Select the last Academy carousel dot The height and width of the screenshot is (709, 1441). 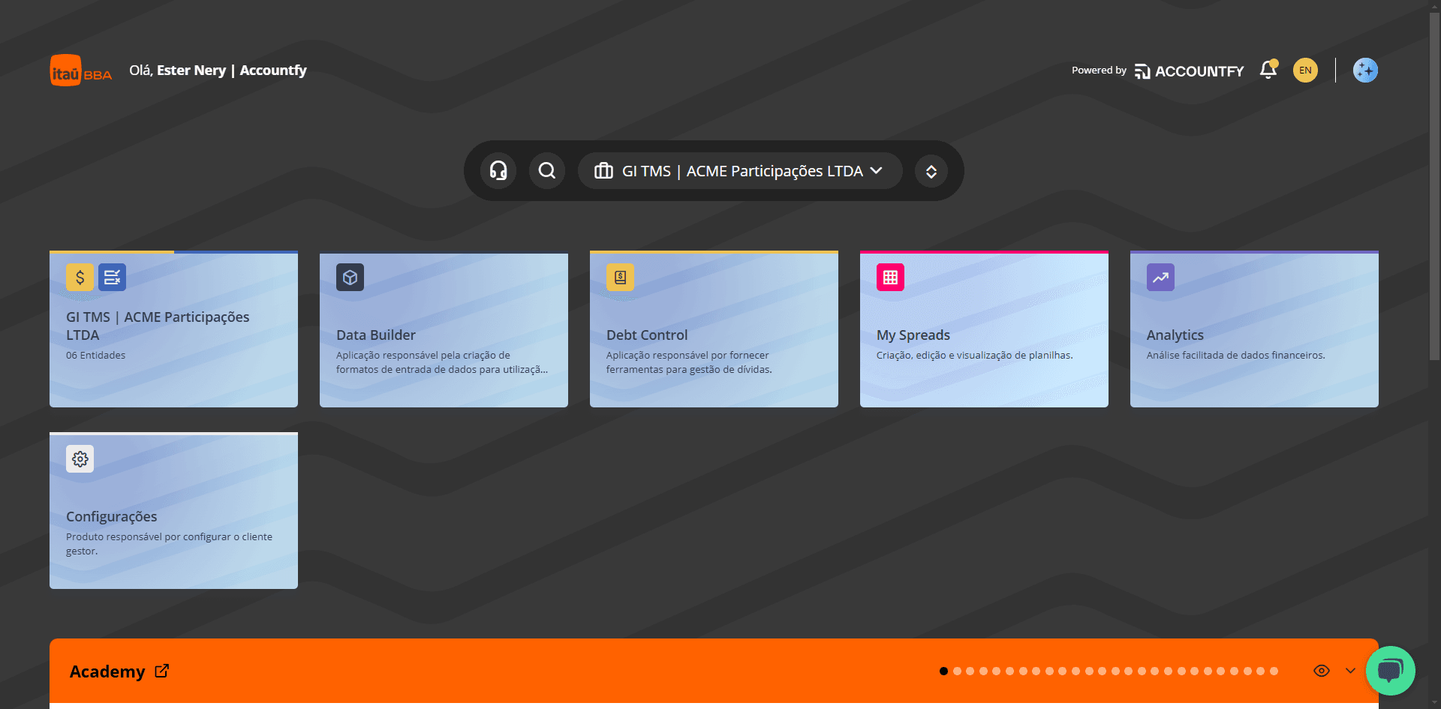coord(1274,671)
